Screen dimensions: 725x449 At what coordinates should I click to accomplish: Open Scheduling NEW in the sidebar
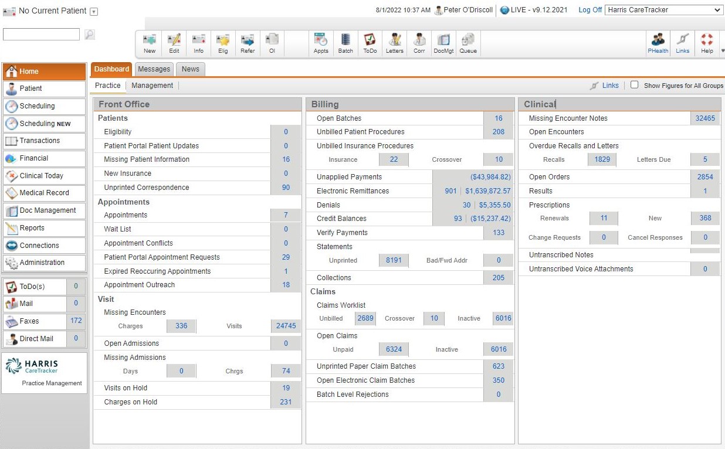coord(44,124)
